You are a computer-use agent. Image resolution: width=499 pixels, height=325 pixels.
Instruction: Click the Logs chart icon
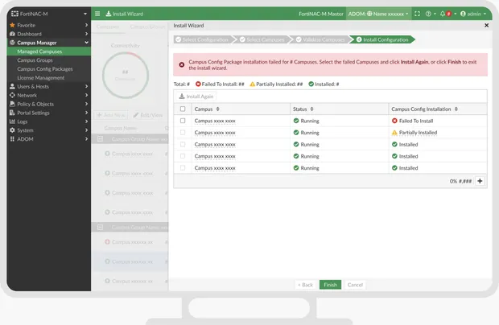tap(12, 121)
